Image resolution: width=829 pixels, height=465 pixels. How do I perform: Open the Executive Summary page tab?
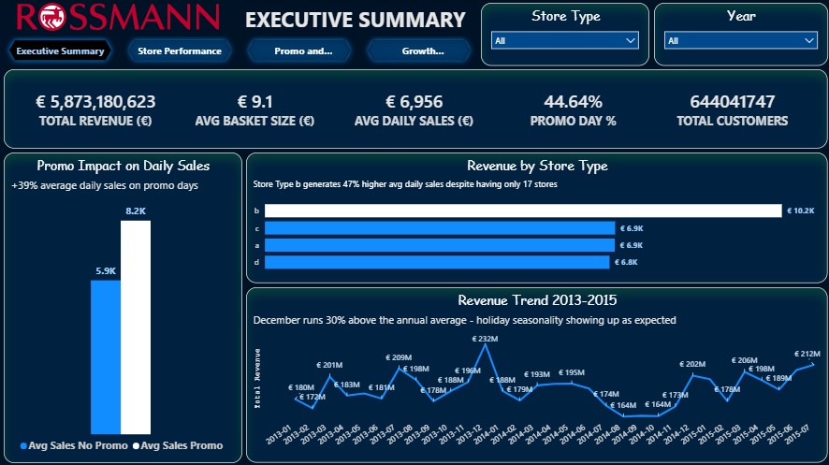point(60,51)
